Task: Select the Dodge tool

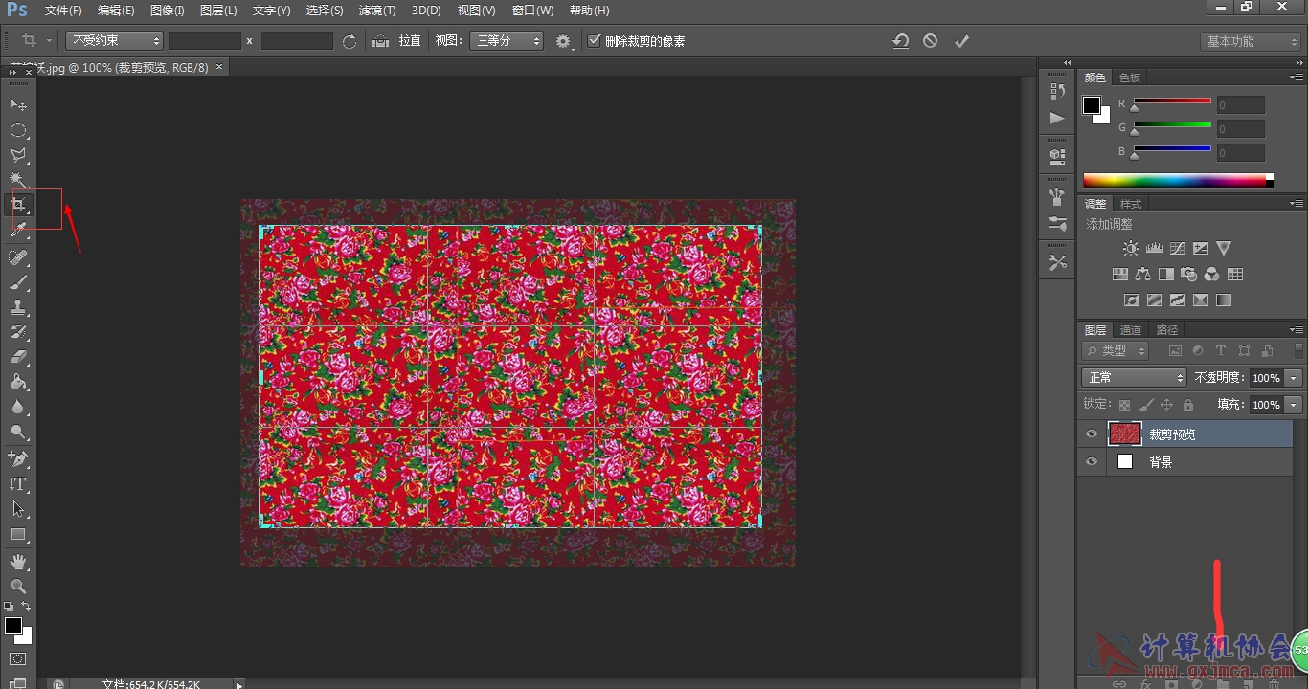Action: tap(18, 432)
